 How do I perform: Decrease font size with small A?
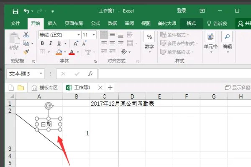pyautogui.click(x=84, y=43)
